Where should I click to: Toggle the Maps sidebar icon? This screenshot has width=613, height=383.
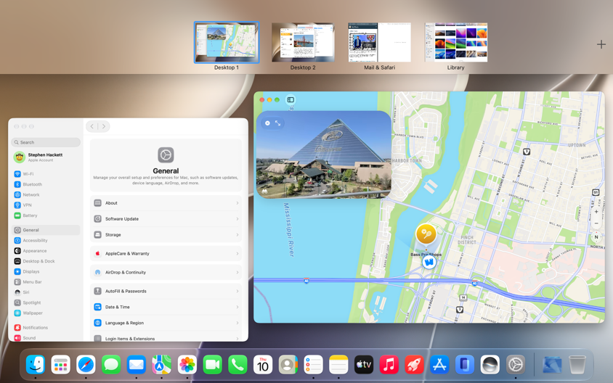click(x=291, y=99)
